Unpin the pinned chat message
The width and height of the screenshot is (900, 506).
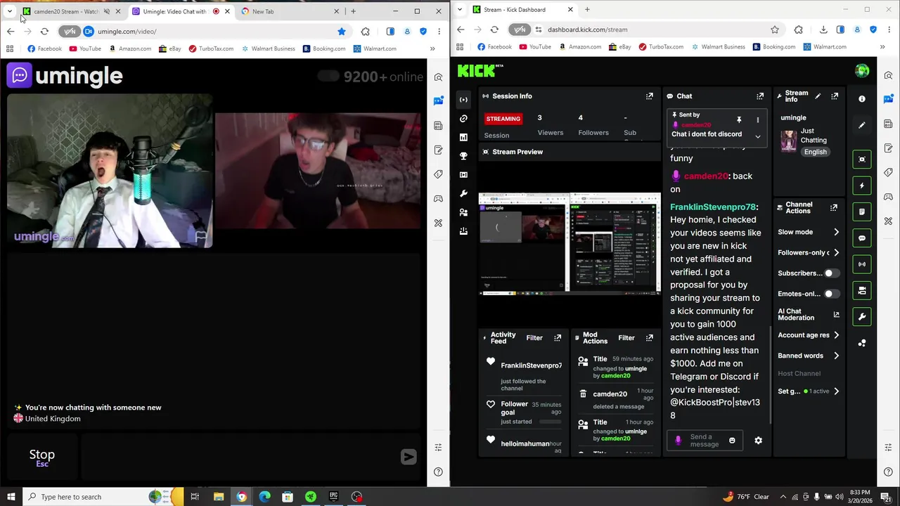[739, 120]
